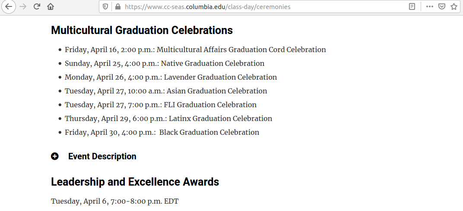
Task: Click the Black Graduation Celebration entry
Action: [x=162, y=132]
